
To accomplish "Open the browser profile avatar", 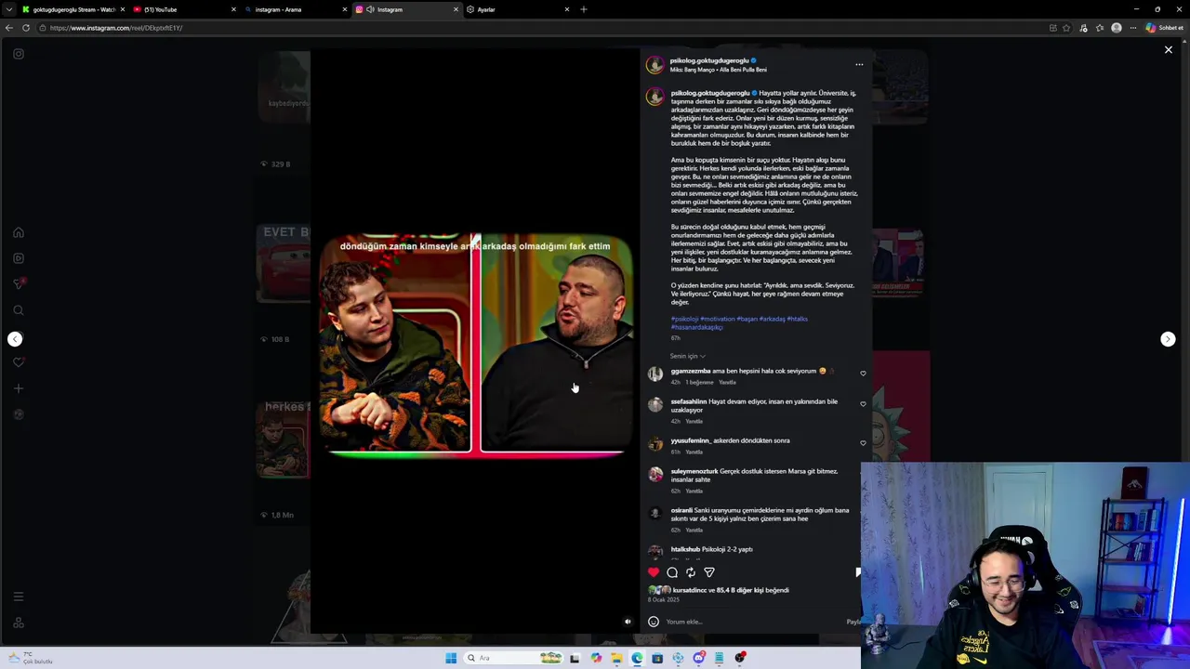I will pyautogui.click(x=1117, y=28).
